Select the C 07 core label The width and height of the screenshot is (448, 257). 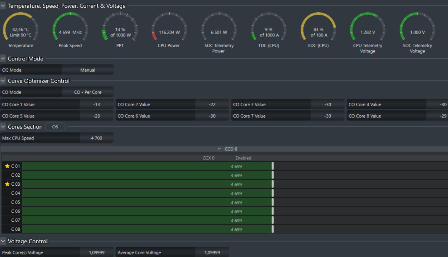click(16, 221)
